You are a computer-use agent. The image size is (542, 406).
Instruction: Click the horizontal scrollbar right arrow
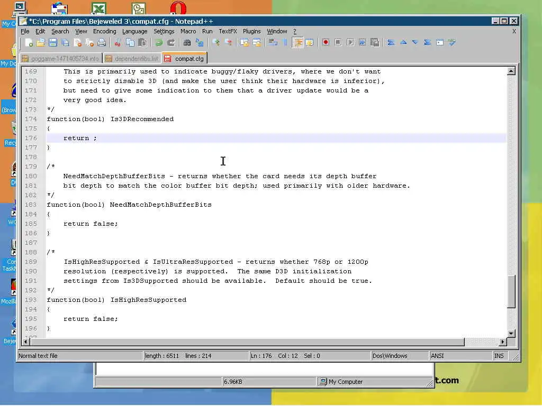pos(503,342)
